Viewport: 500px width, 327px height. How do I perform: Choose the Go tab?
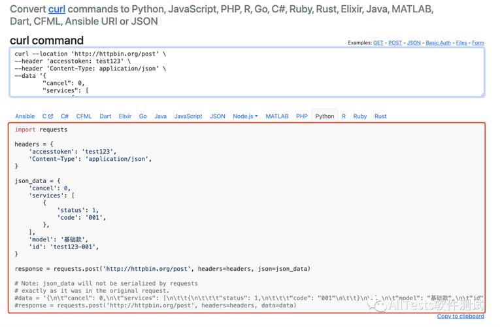click(x=142, y=116)
